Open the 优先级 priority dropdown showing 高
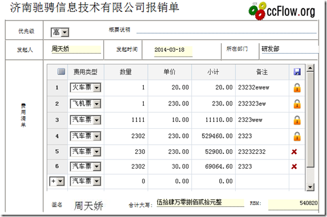Screen dimensions: 327x217 (x=60, y=32)
